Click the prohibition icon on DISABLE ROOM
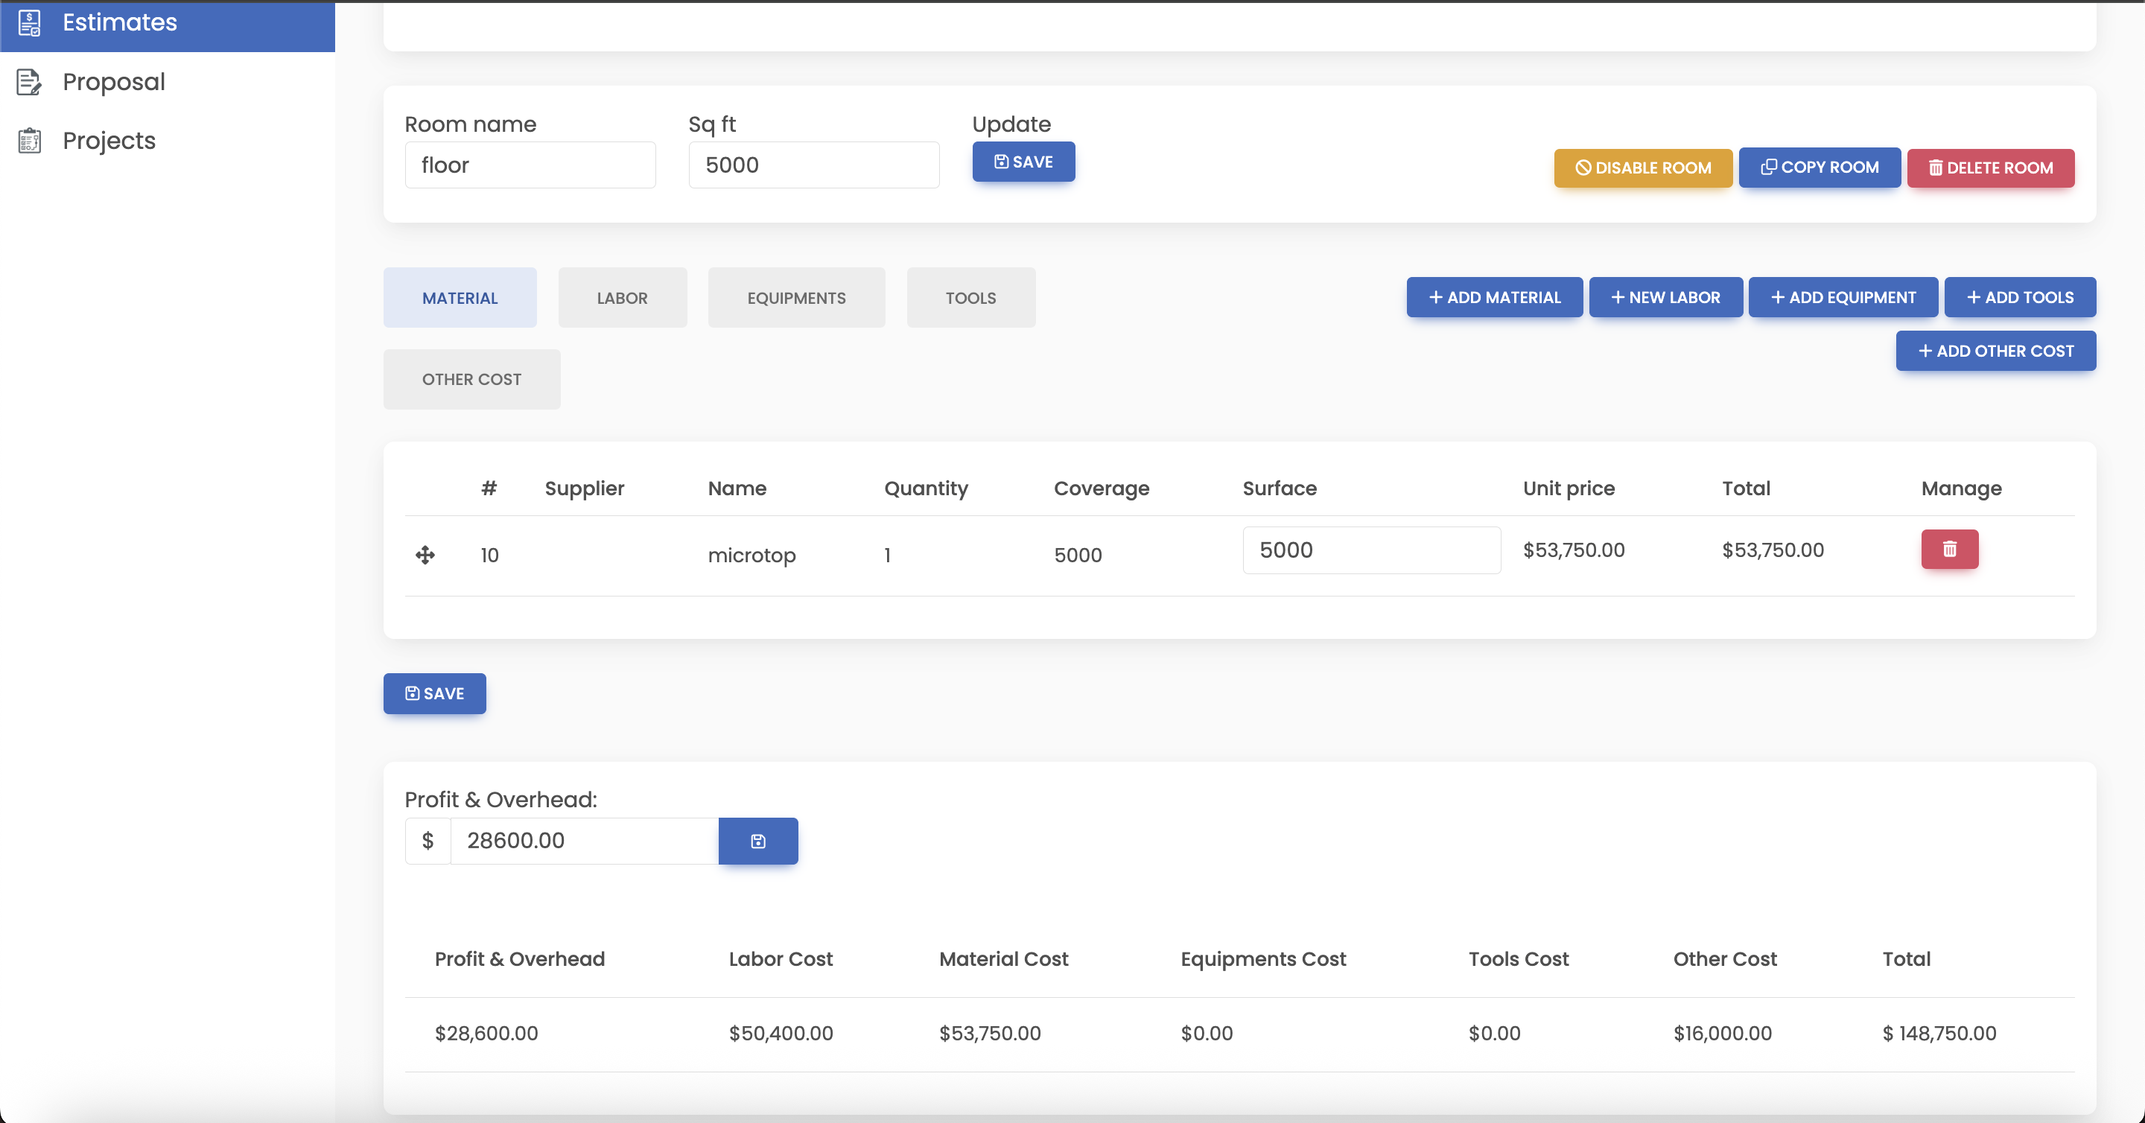2145x1123 pixels. pos(1585,168)
